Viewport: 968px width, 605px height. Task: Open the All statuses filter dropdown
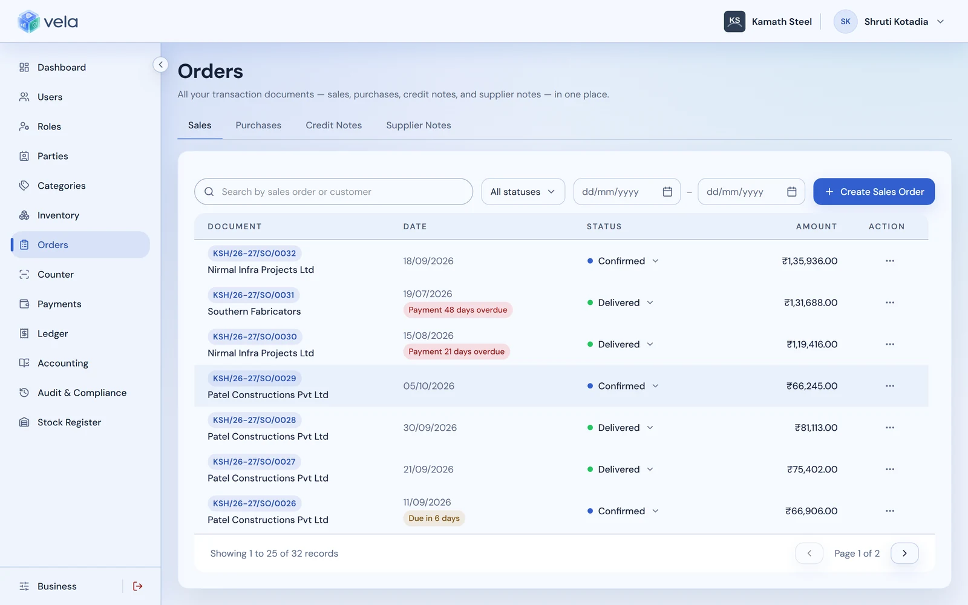(x=523, y=192)
